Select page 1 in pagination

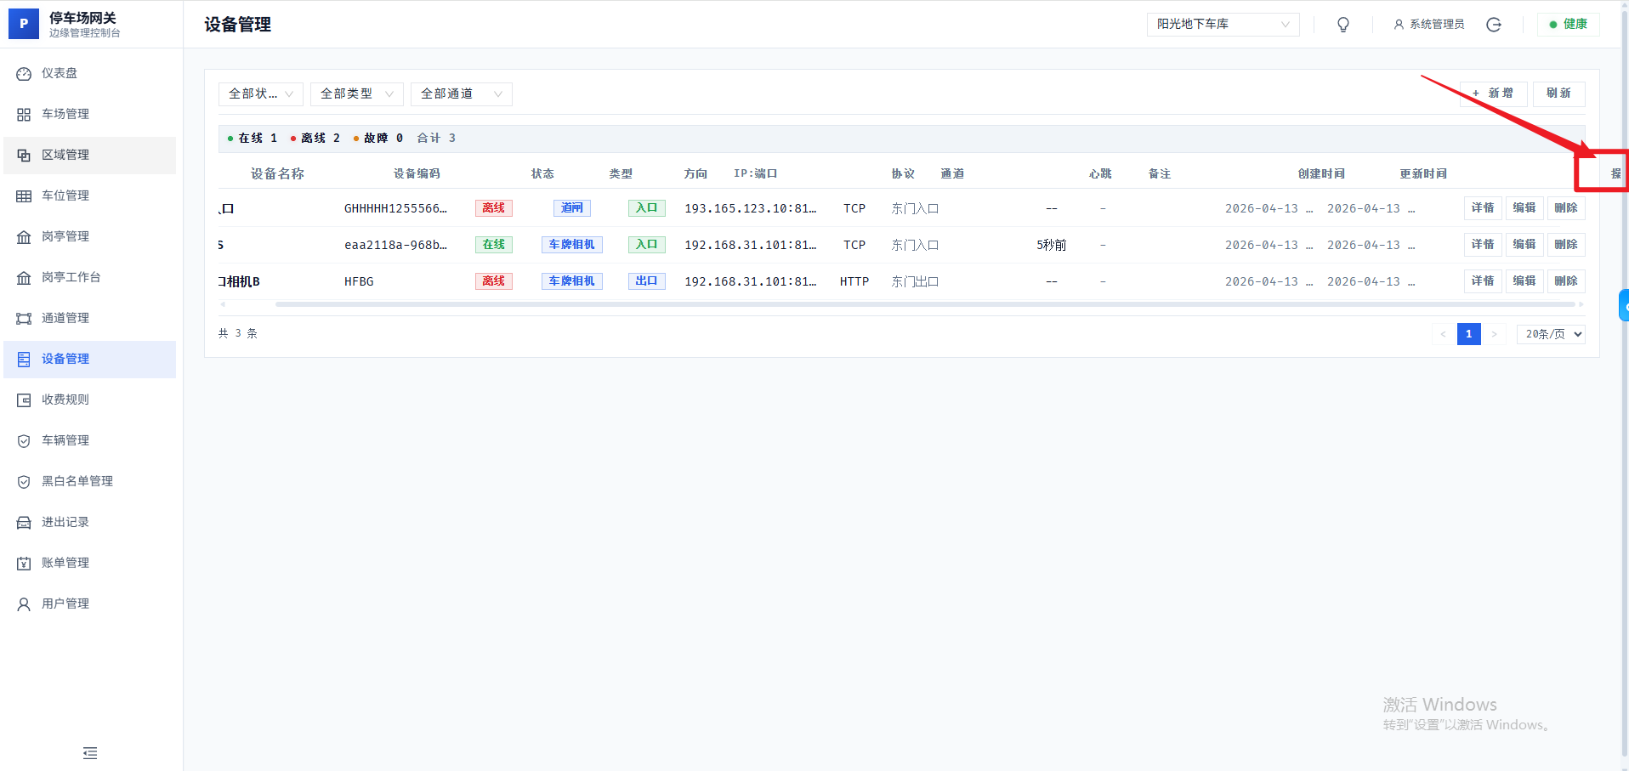click(x=1468, y=334)
